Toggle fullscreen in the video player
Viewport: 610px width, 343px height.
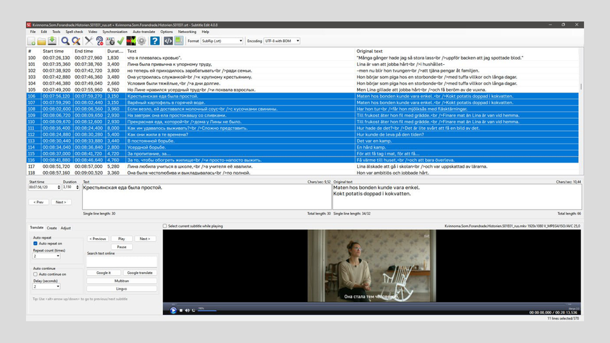(x=193, y=311)
